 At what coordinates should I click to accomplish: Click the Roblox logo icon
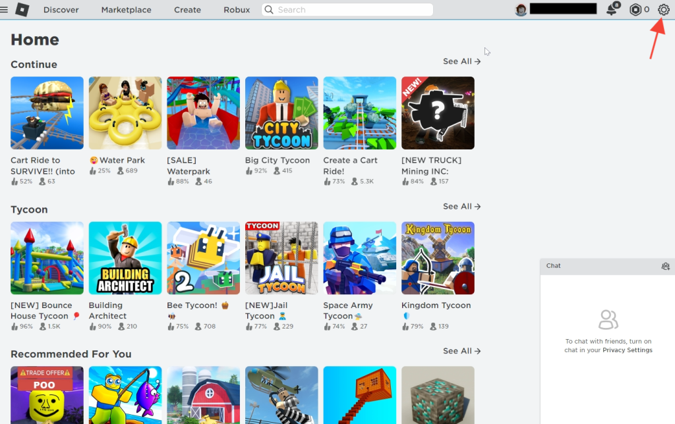coord(22,9)
